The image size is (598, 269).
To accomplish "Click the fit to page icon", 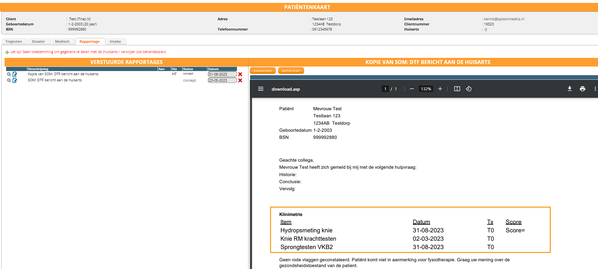I will pyautogui.click(x=457, y=89).
